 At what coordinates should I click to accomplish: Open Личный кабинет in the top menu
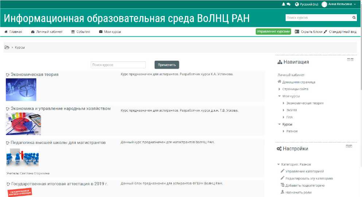click(47, 32)
